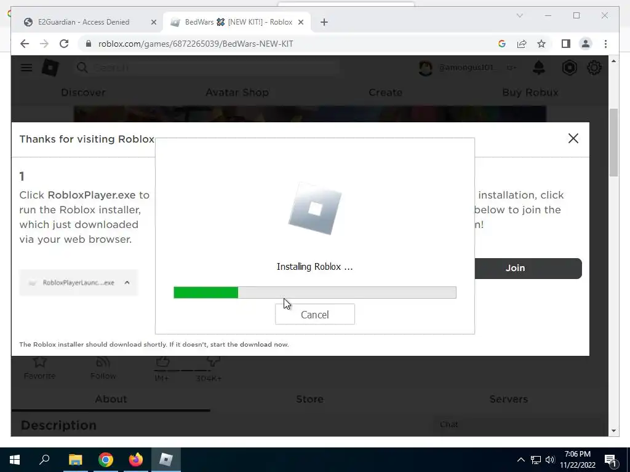This screenshot has height=472, width=630.
Task: Switch to the Servers game tab
Action: (x=509, y=399)
